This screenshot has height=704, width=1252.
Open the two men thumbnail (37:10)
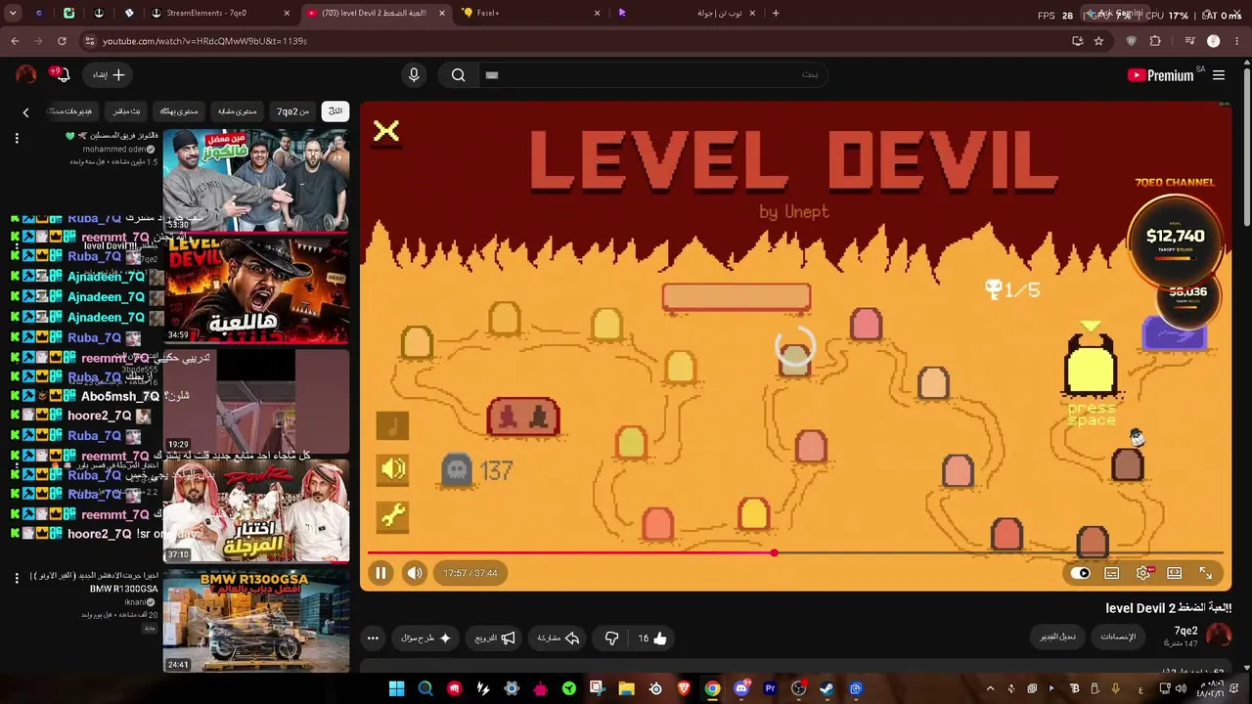[x=256, y=511]
